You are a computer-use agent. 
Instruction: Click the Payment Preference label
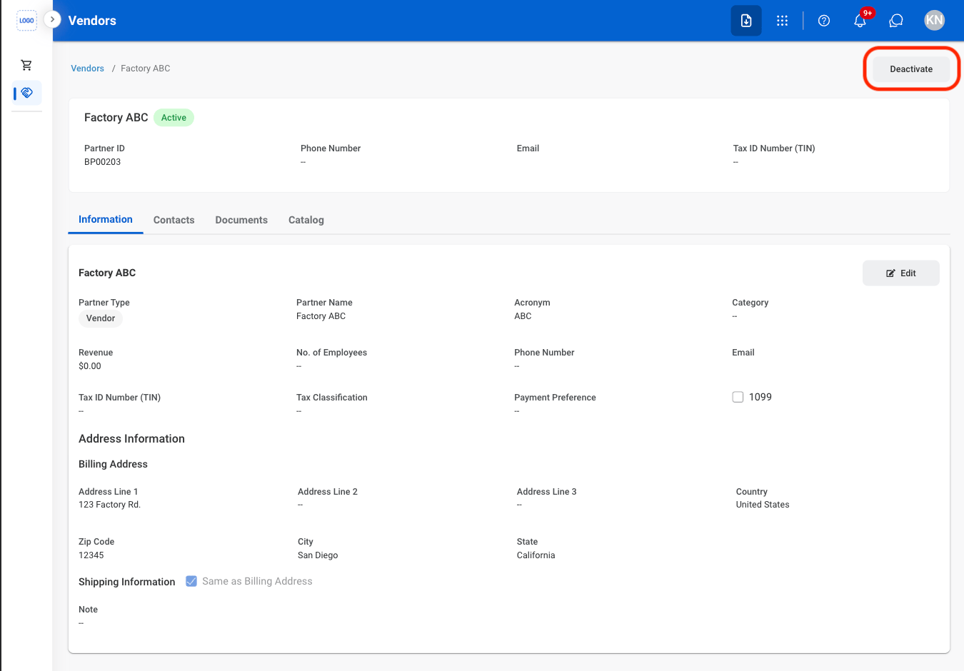pos(555,398)
